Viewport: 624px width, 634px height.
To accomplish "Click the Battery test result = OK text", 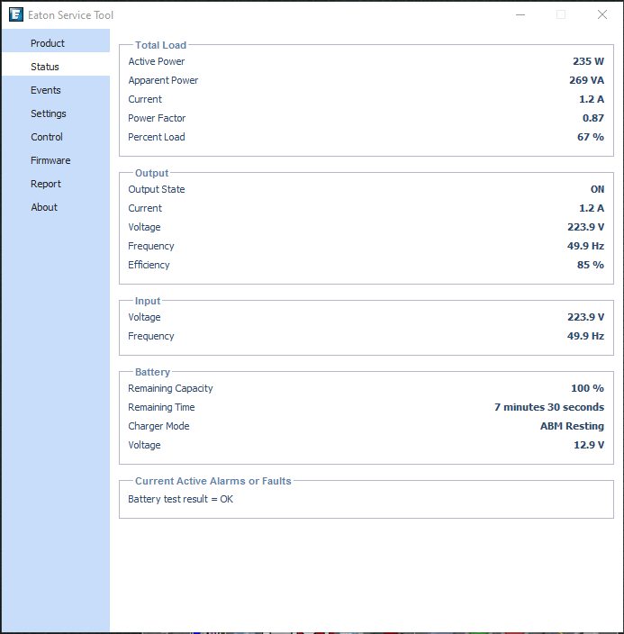I will click(180, 499).
